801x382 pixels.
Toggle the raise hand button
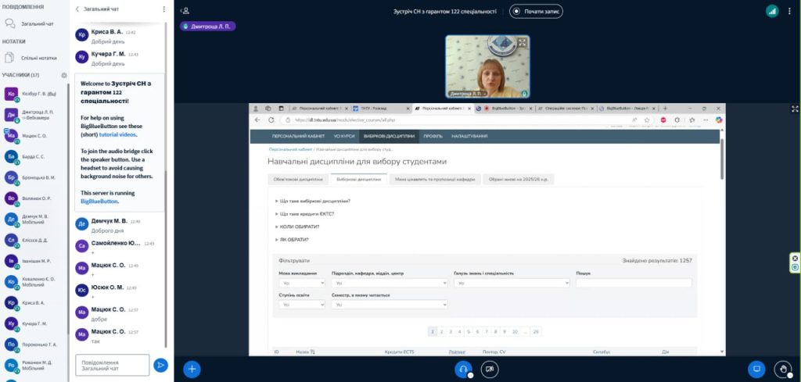781,368
